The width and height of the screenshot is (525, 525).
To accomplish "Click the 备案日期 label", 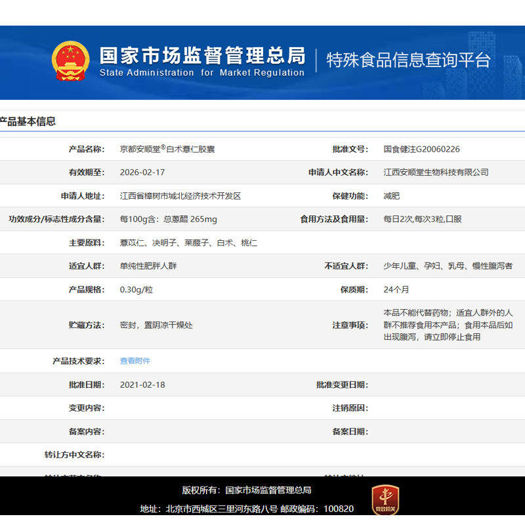I will tap(350, 431).
